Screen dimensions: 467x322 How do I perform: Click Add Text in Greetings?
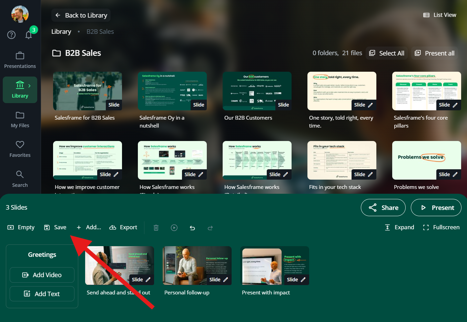point(42,294)
